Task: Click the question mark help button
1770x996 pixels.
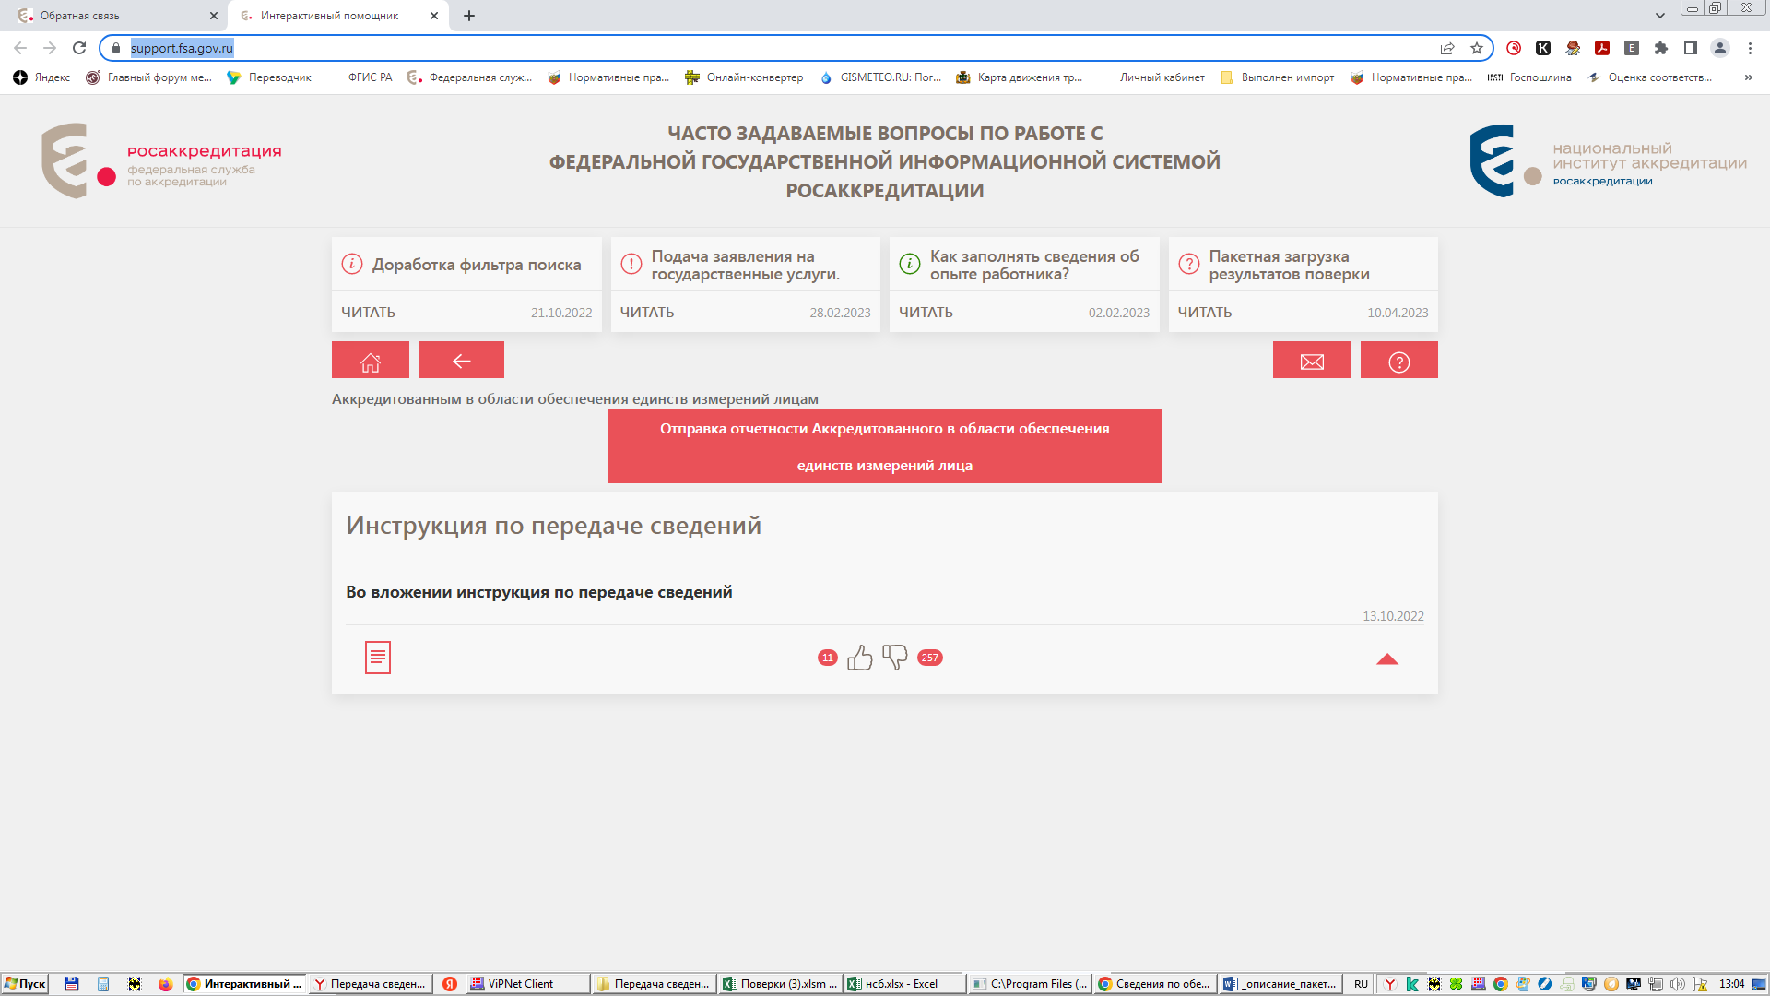Action: (x=1398, y=361)
